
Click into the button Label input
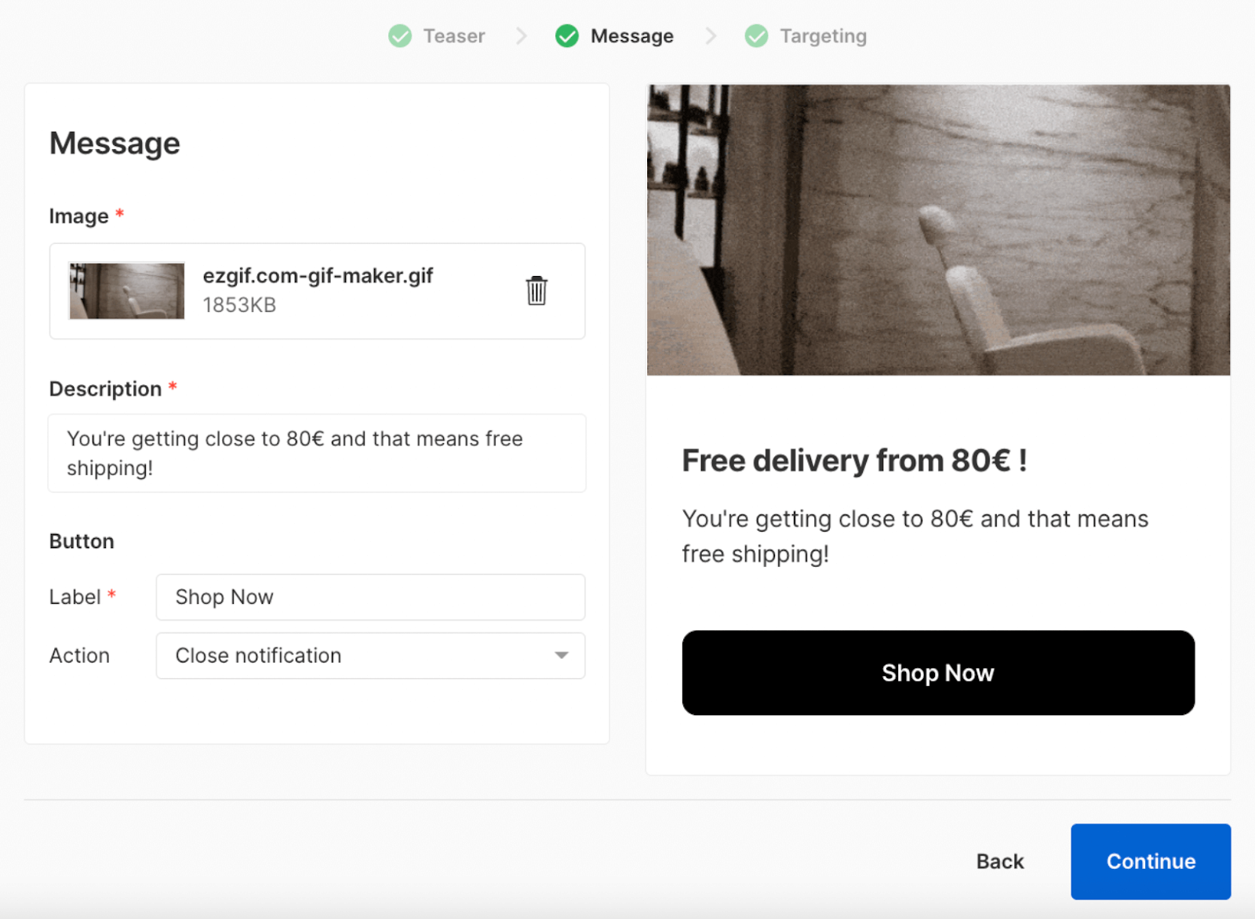370,598
